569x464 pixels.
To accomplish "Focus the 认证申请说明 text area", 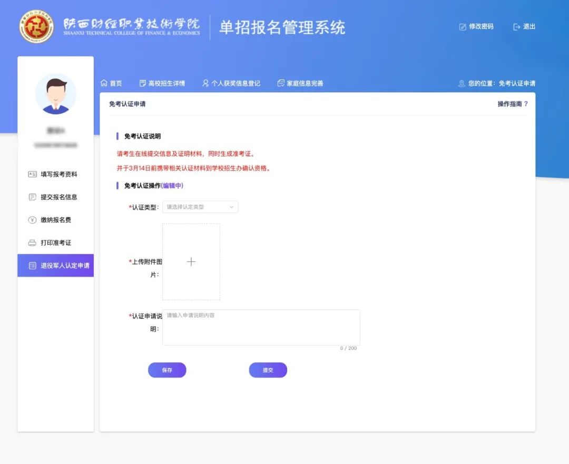I will click(x=261, y=327).
